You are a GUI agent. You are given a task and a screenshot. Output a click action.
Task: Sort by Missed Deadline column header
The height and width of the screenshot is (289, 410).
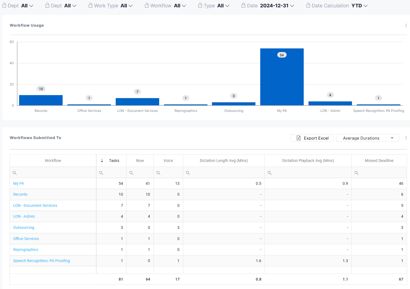pos(379,161)
